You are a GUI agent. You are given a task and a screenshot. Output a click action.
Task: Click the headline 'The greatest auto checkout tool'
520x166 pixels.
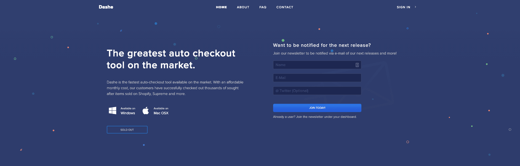coord(171,59)
